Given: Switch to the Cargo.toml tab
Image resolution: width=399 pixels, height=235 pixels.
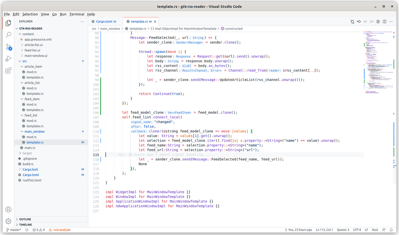Looking at the screenshot, I should 104,21.
